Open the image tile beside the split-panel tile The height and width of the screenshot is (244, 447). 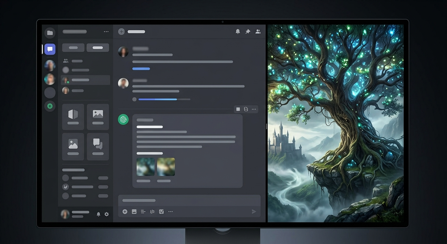tap(98, 117)
